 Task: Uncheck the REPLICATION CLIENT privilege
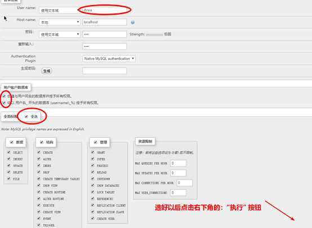coord(93,205)
